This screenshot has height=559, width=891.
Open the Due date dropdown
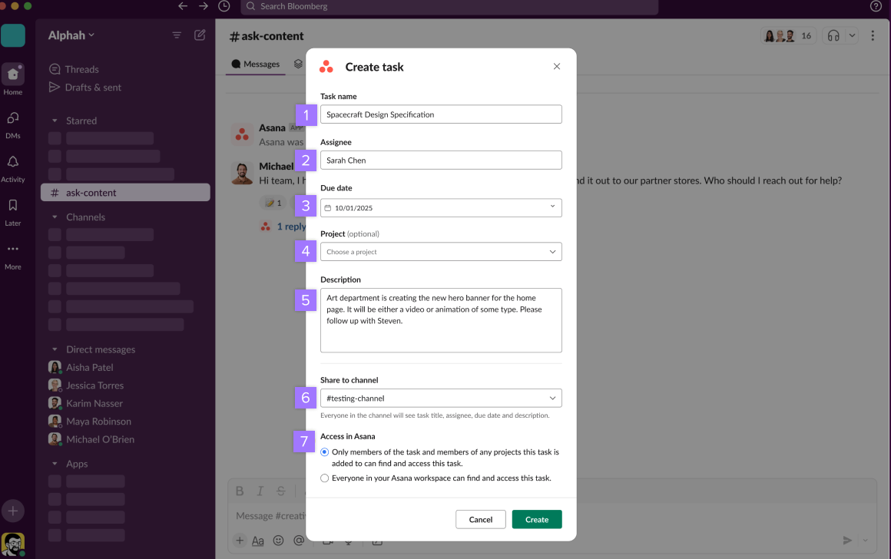click(x=441, y=207)
